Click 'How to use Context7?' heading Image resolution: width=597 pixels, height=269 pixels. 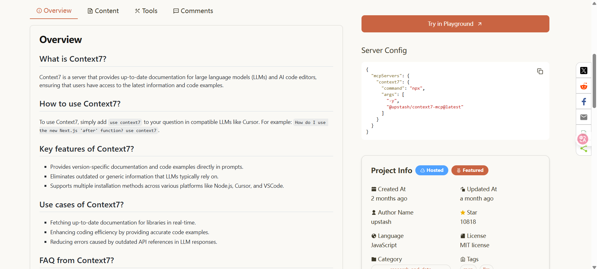pyautogui.click(x=80, y=104)
